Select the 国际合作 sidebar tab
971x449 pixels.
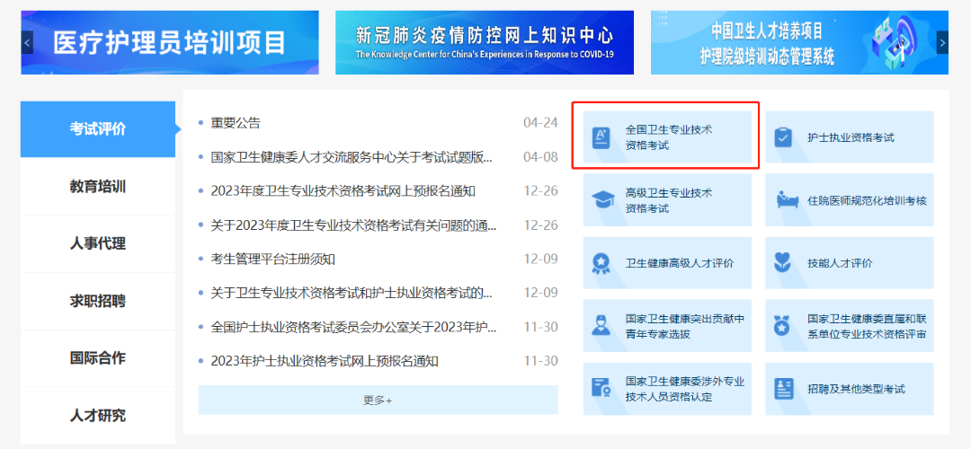pyautogui.click(x=98, y=358)
